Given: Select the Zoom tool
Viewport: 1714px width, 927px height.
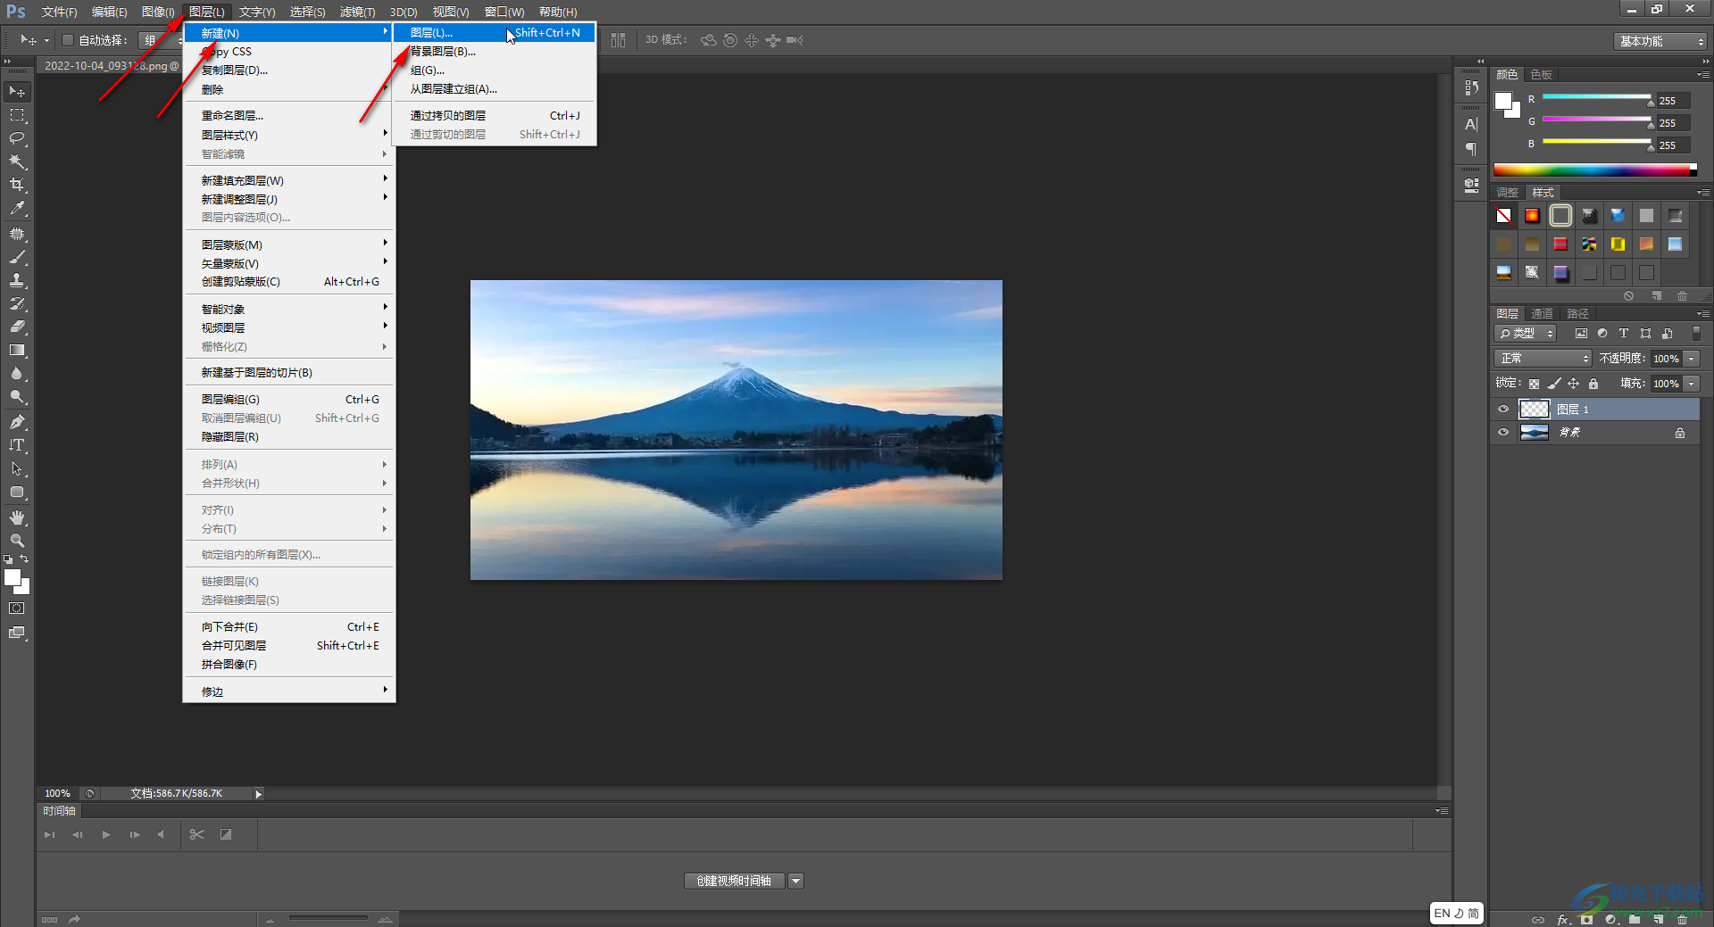Looking at the screenshot, I should 17,541.
